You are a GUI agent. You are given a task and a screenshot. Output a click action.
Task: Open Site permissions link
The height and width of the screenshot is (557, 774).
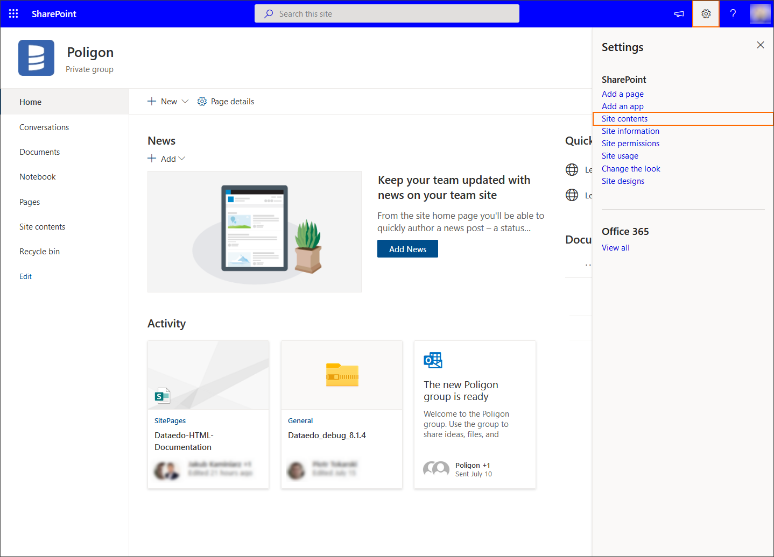coord(630,144)
